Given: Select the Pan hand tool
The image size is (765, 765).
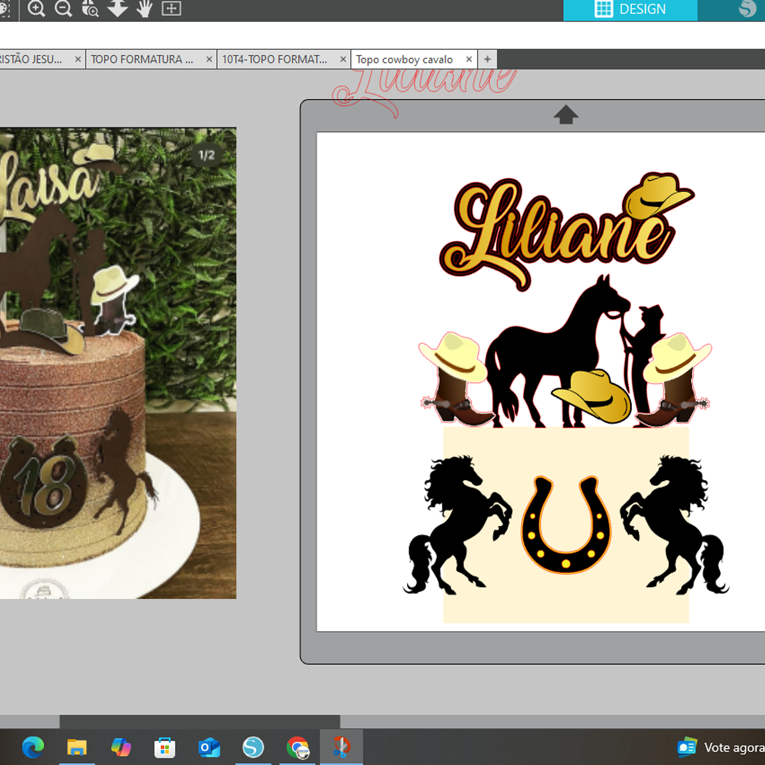Looking at the screenshot, I should coord(145,9).
